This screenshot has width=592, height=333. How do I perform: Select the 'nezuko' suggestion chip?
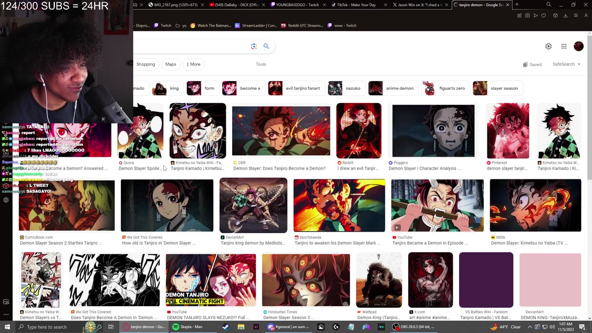346,88
